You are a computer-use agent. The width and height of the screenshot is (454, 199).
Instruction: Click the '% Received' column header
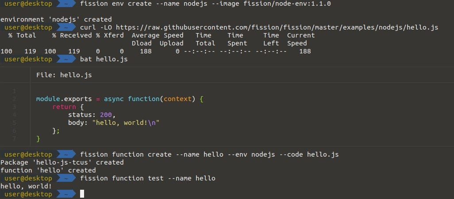72,35
